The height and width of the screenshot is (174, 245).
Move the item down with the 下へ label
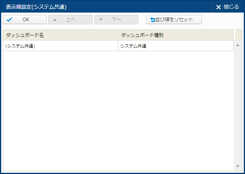coord(117,20)
